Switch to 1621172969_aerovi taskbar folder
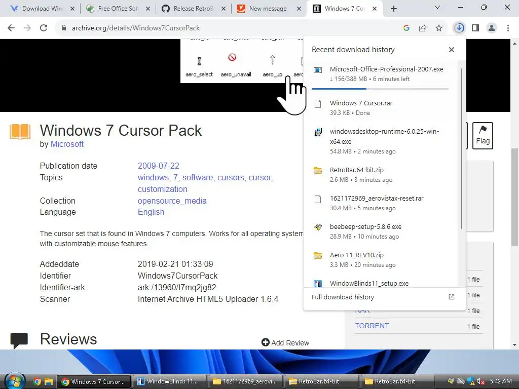 click(x=245, y=381)
